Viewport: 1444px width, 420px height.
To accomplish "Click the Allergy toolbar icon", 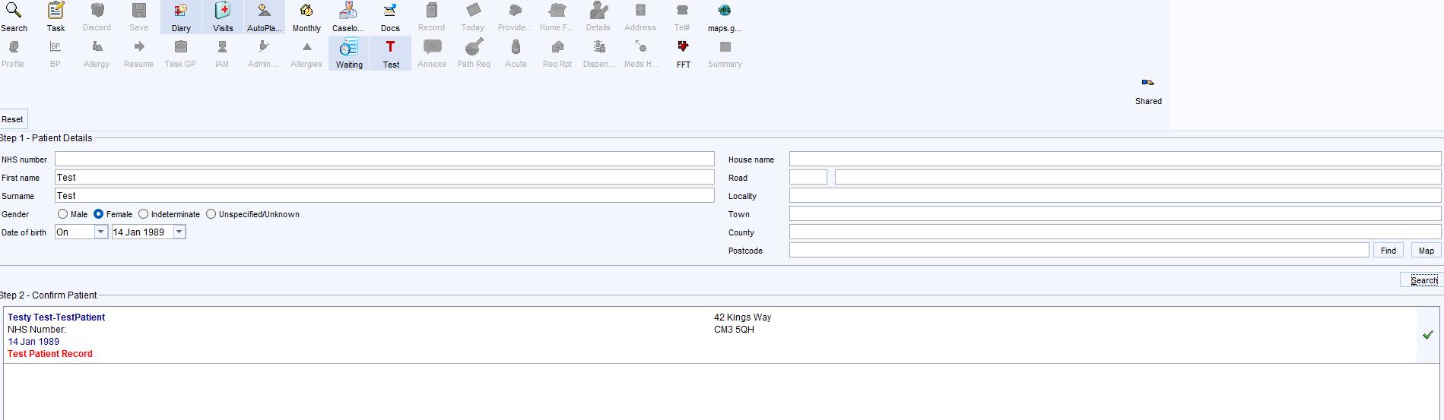I will (x=97, y=54).
